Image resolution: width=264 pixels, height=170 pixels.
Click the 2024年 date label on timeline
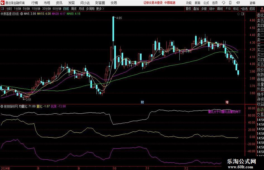(x=5, y=168)
